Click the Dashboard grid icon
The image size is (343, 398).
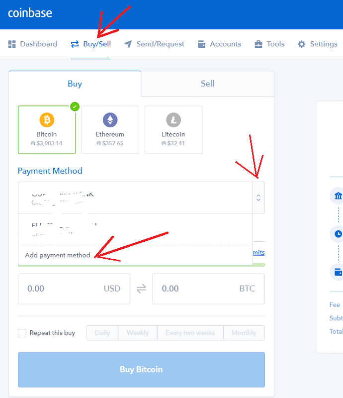click(x=12, y=44)
